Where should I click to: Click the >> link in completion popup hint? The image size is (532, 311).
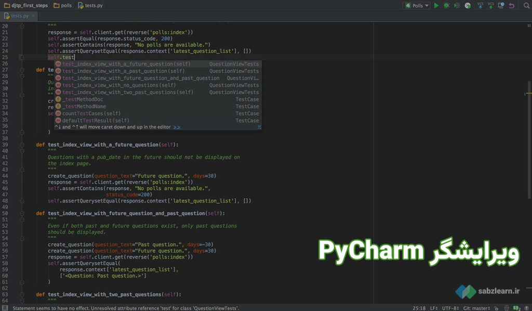(177, 127)
